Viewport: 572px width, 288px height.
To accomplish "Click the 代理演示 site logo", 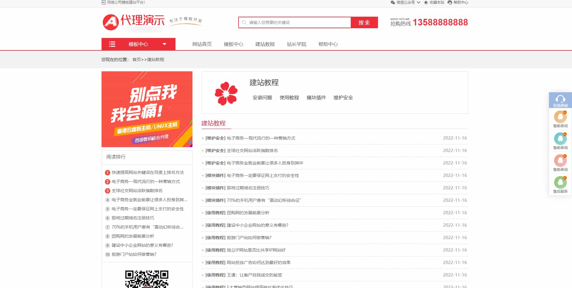I will (x=133, y=22).
